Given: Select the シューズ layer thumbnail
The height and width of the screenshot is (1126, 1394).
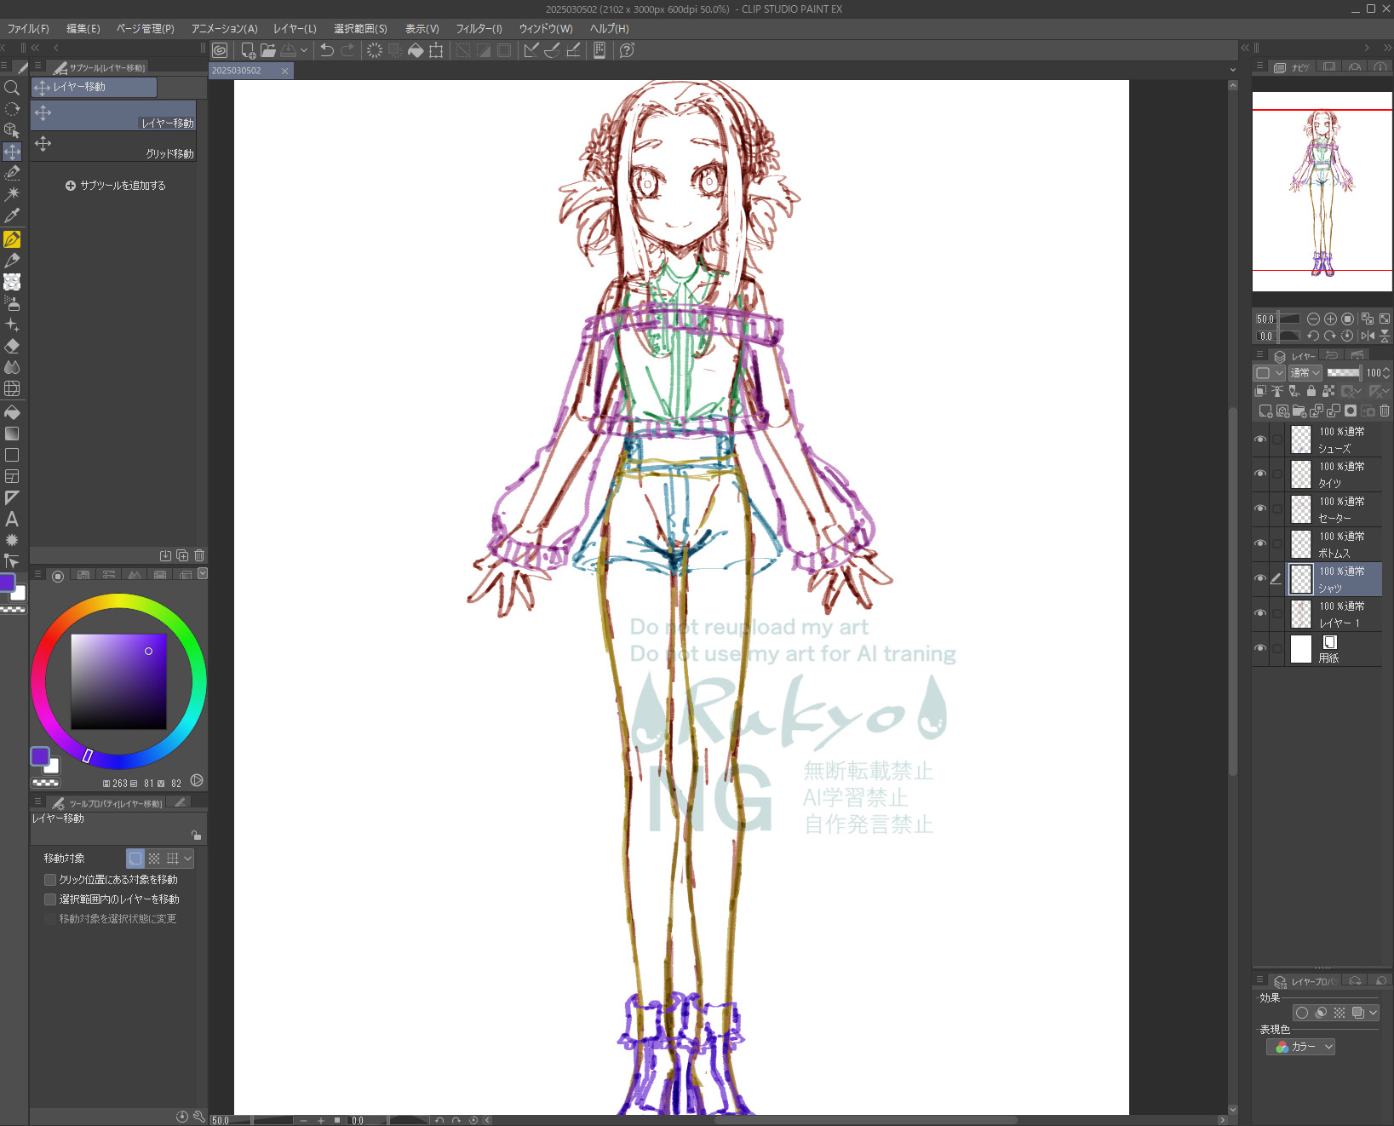Looking at the screenshot, I should pos(1301,439).
